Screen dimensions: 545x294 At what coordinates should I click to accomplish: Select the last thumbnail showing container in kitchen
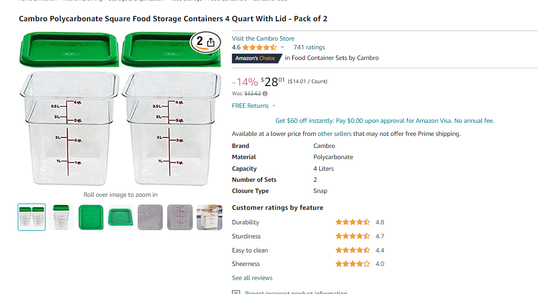(x=209, y=217)
